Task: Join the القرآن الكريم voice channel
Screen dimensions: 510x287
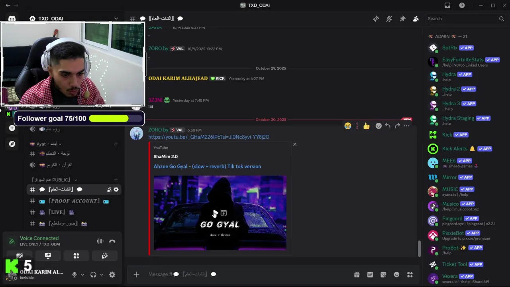Action: [74, 165]
